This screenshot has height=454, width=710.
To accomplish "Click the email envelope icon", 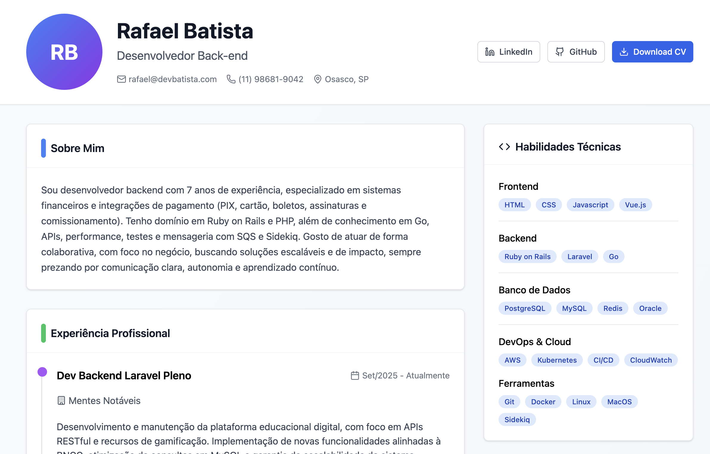I will pyautogui.click(x=121, y=79).
